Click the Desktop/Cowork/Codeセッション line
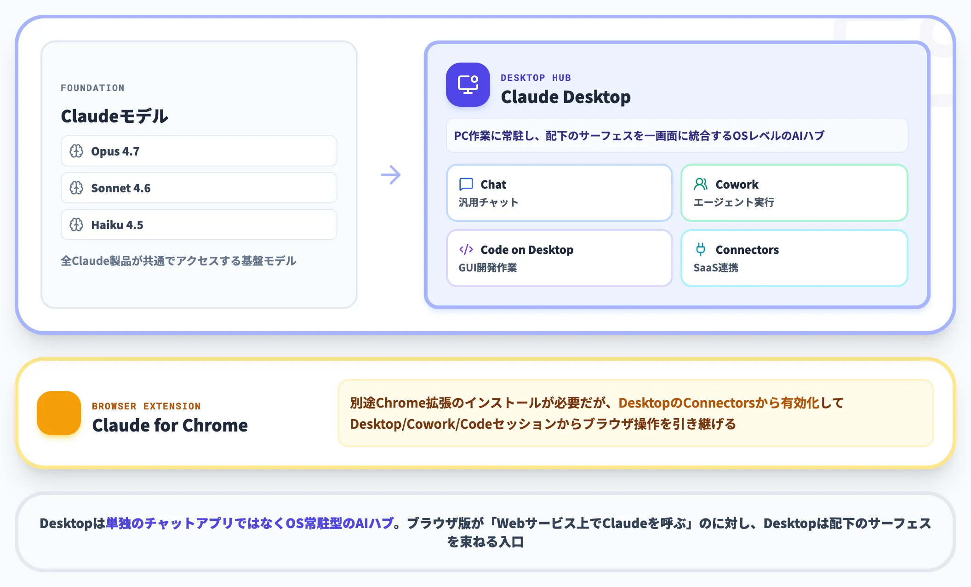This screenshot has height=587, width=971. (543, 424)
